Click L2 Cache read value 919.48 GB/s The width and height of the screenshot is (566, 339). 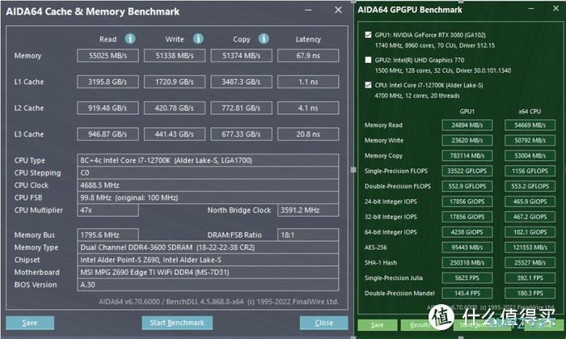108,108
